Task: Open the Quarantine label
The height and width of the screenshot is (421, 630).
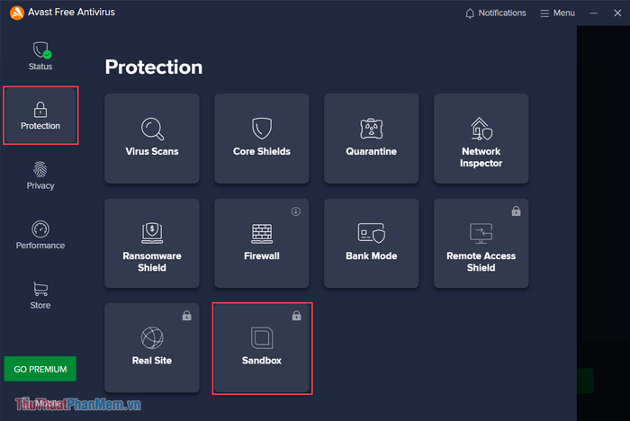Action: click(371, 151)
